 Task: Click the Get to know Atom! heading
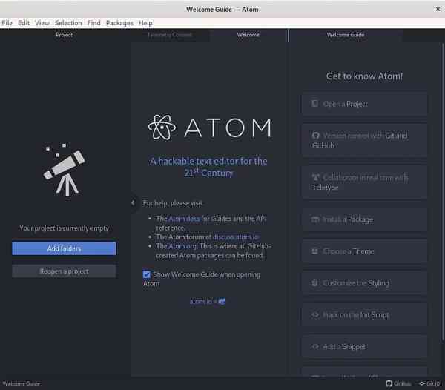364,76
